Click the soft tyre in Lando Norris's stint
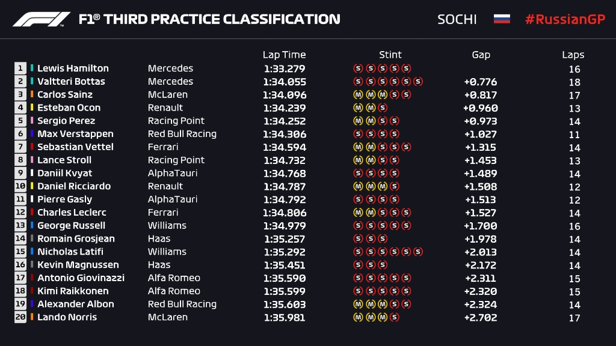 [x=394, y=318]
